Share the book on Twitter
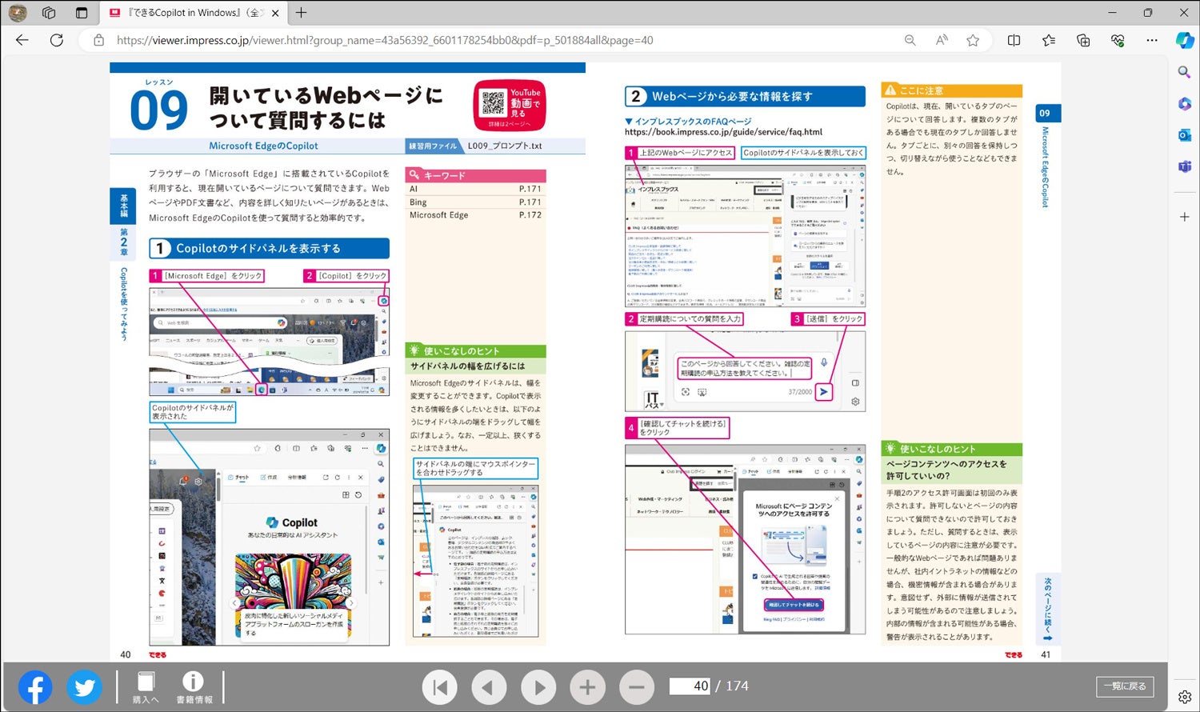 coord(84,686)
